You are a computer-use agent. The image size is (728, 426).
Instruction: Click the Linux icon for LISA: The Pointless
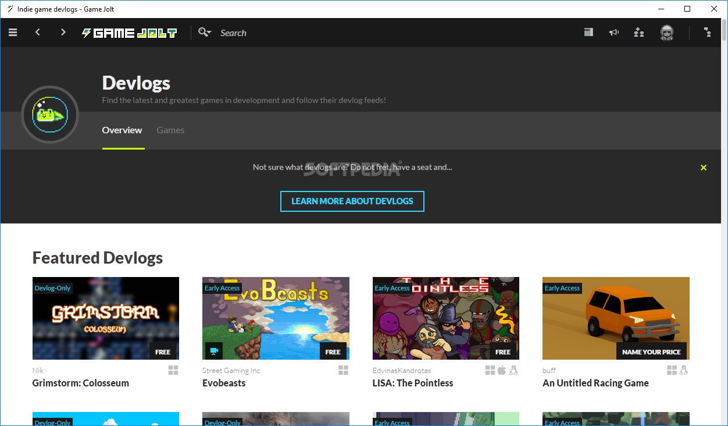point(513,370)
